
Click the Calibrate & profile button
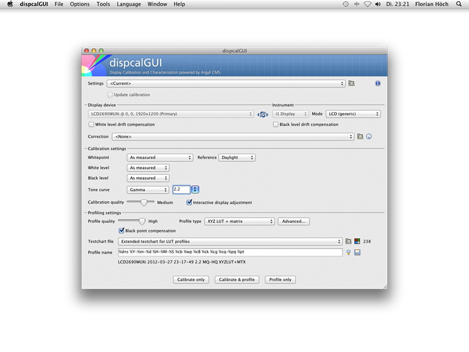[x=237, y=280]
